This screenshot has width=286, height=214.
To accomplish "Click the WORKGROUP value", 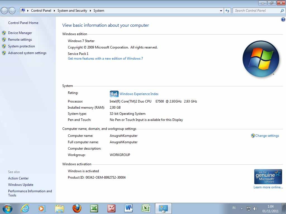I will [x=120, y=155].
